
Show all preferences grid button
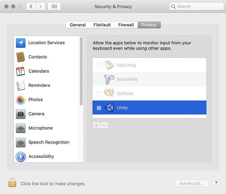point(54,7)
